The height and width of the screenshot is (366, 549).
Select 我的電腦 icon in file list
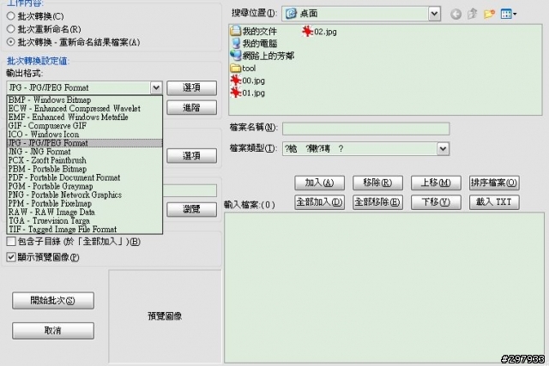pyautogui.click(x=236, y=43)
